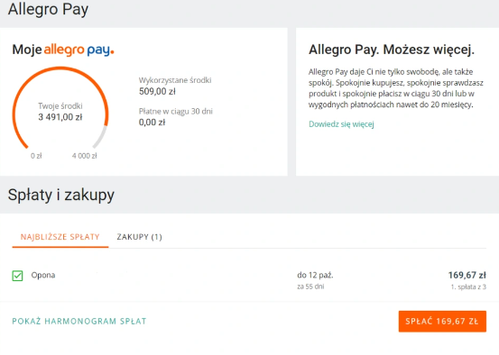The height and width of the screenshot is (355, 499).
Task: Click the Spłaty i zakupy heading
Action: (61, 195)
